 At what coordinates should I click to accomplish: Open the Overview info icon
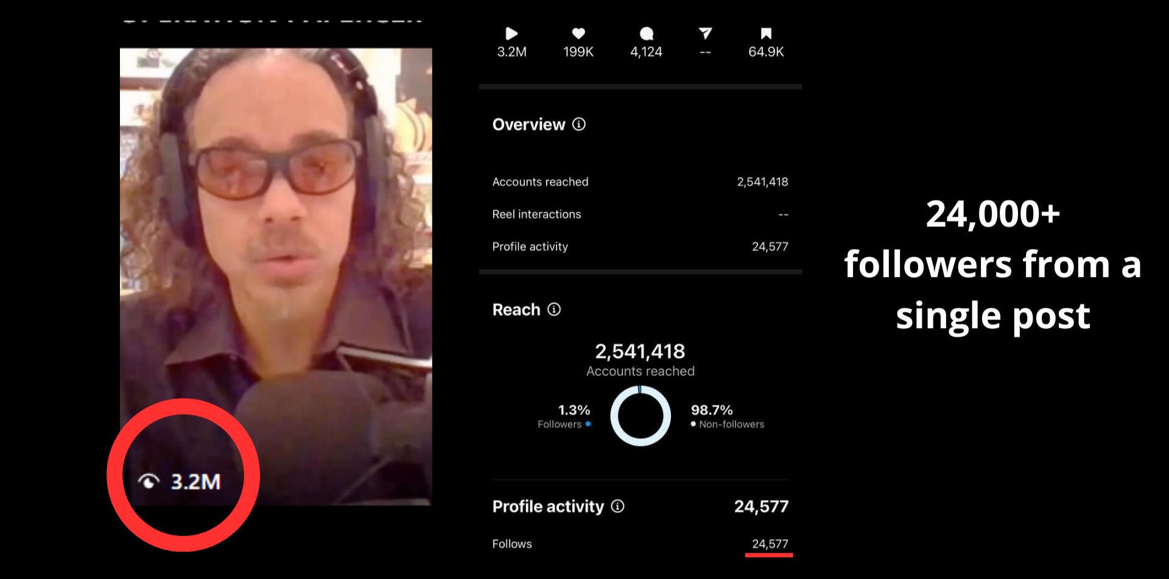(x=579, y=124)
